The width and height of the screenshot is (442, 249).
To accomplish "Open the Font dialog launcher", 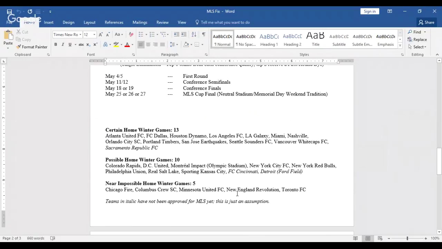I will [133, 55].
